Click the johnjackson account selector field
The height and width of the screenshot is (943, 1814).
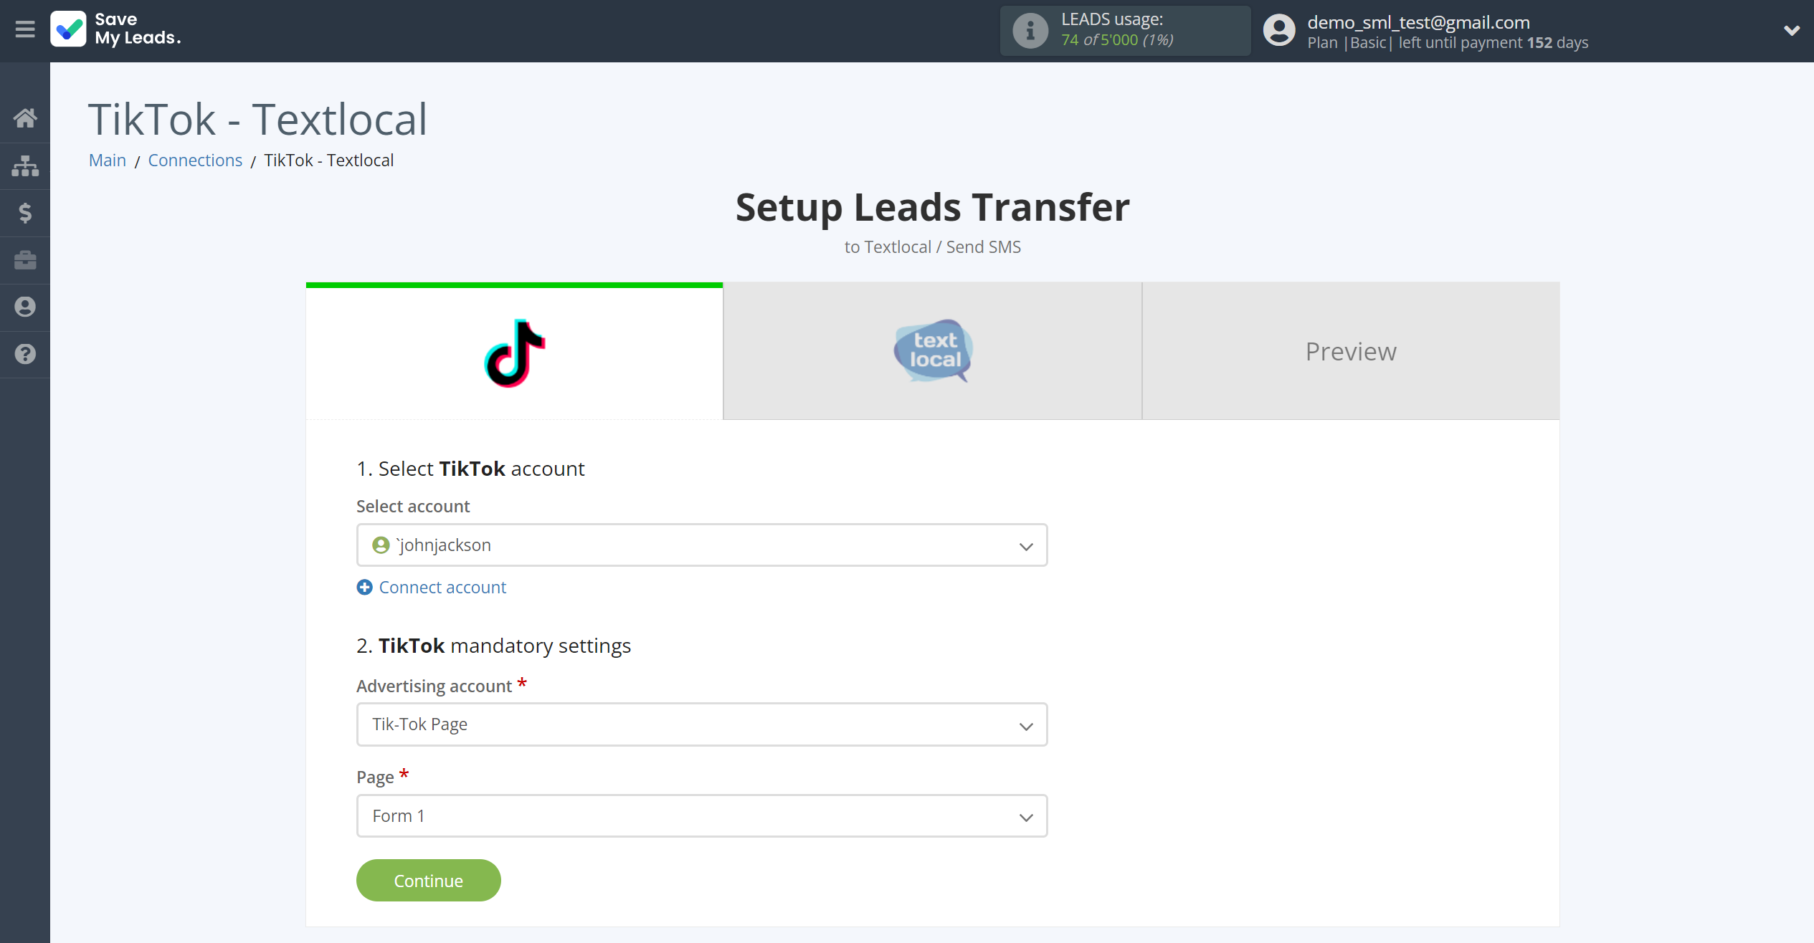coord(702,545)
